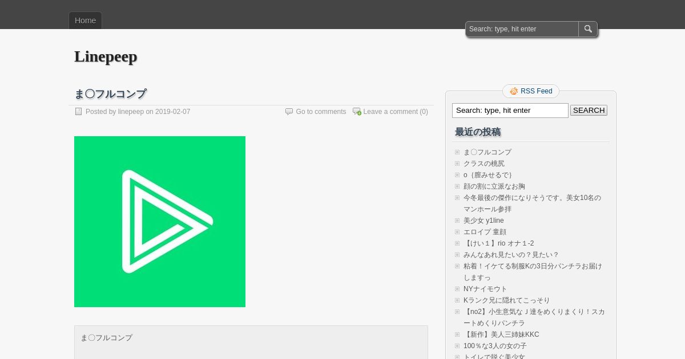
Task: Open the Linepeep site title
Action: [x=106, y=56]
